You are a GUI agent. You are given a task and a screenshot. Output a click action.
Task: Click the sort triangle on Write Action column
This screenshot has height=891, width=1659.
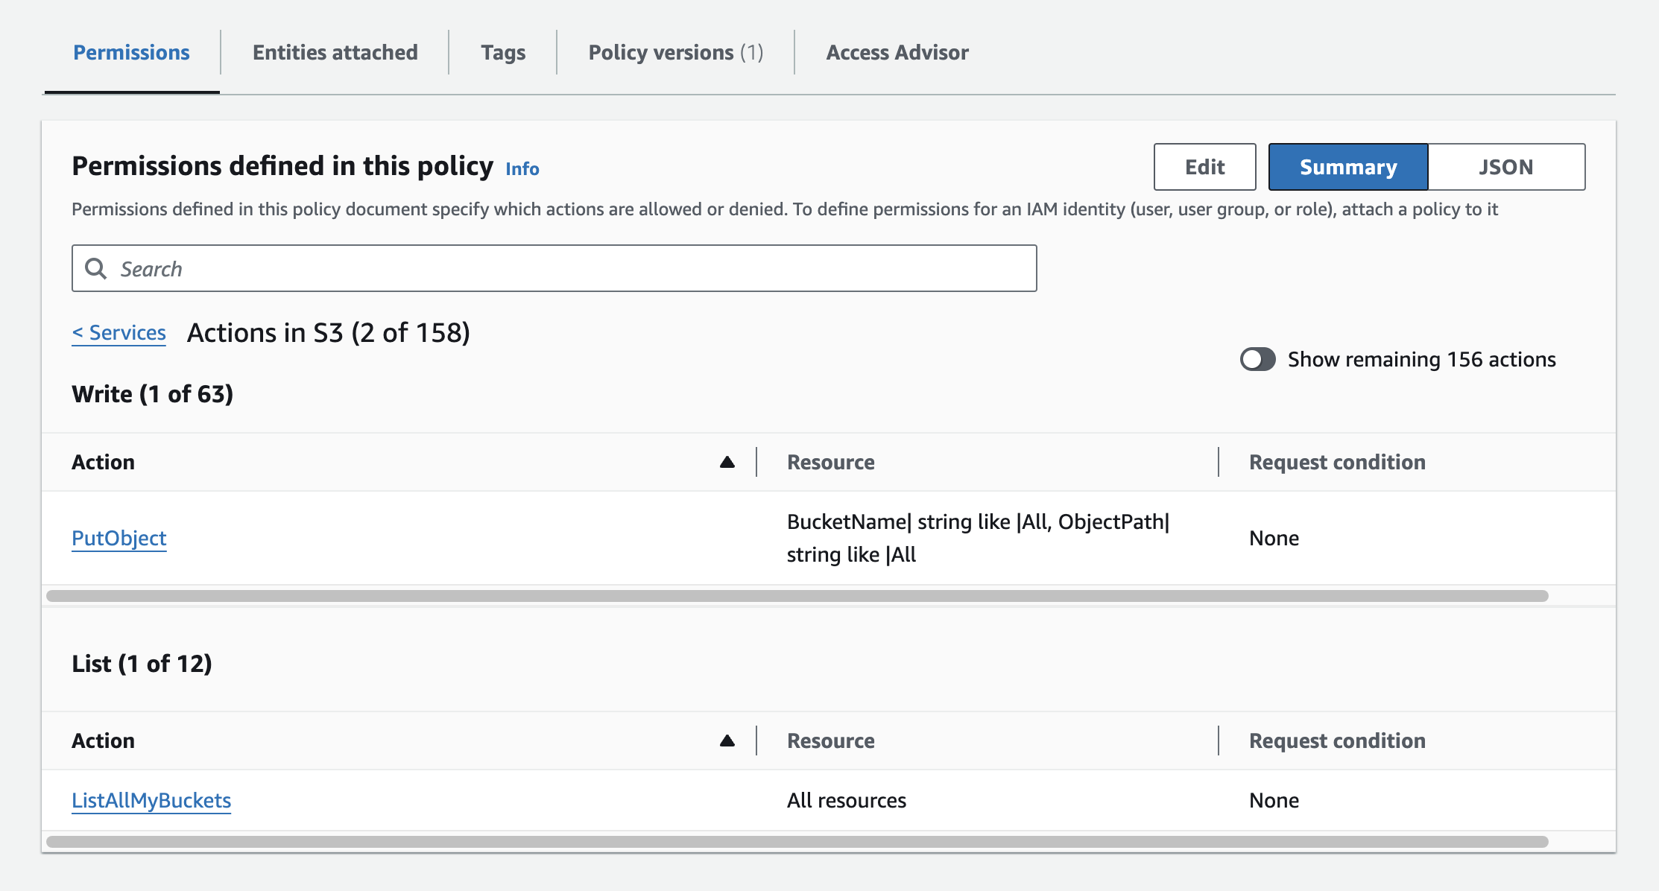point(726,462)
